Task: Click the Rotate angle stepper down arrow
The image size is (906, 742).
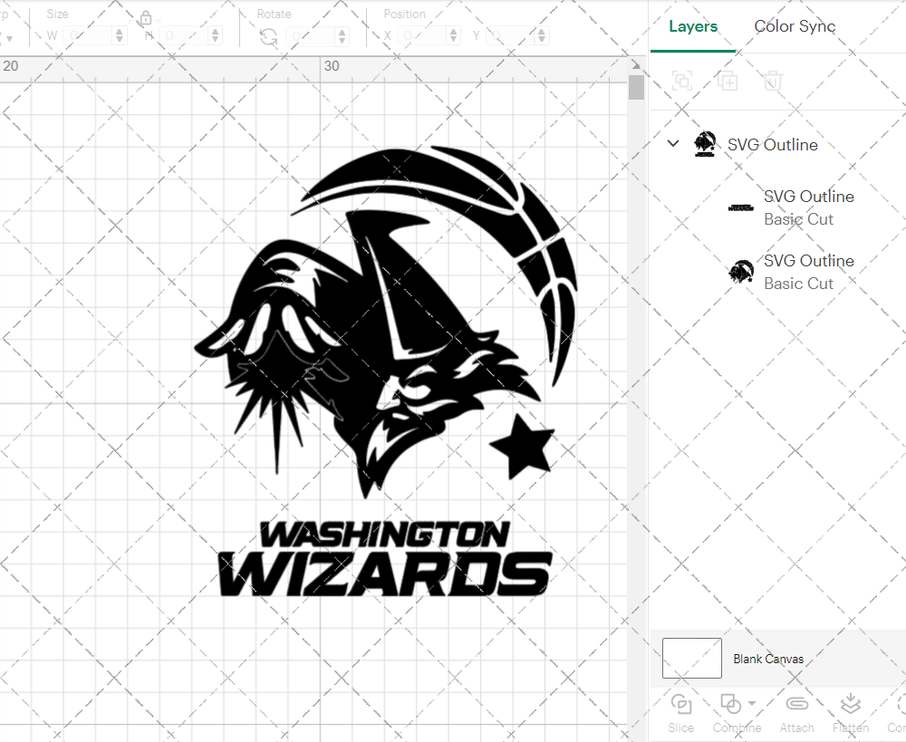Action: tap(340, 39)
